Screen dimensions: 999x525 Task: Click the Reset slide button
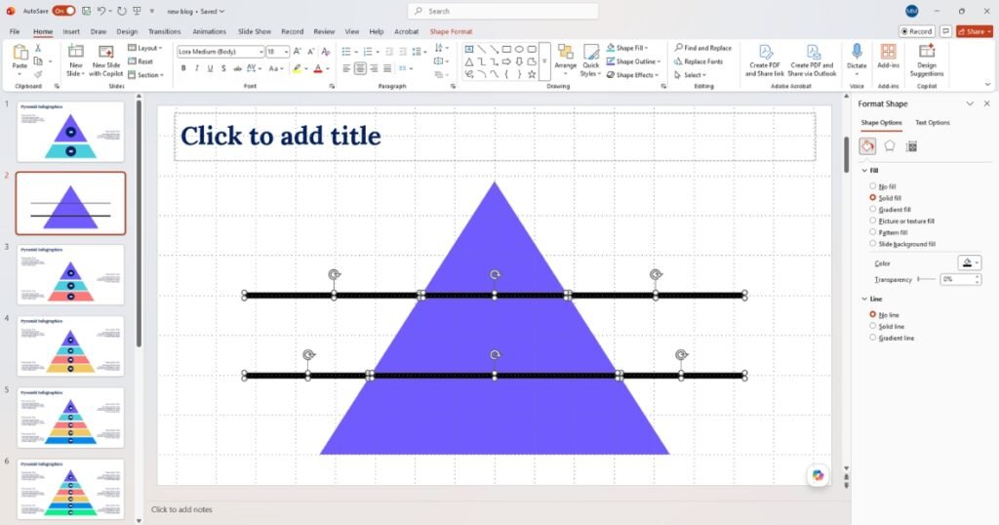tap(140, 61)
